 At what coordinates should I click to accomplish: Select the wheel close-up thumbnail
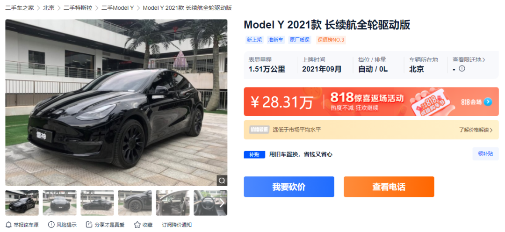[135, 203]
